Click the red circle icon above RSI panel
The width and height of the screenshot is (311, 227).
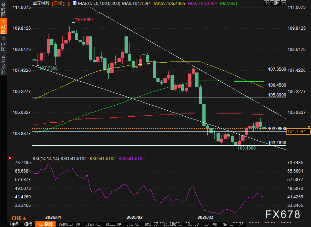(x=10, y=157)
